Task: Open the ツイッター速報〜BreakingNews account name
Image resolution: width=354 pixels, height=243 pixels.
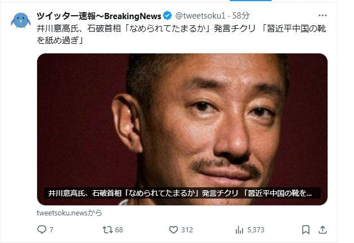Action: tap(99, 16)
